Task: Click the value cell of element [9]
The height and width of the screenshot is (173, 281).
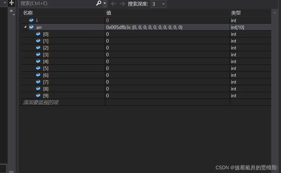Action: tap(167, 95)
